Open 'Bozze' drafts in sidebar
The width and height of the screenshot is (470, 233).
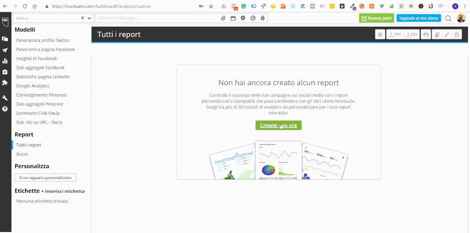click(22, 154)
